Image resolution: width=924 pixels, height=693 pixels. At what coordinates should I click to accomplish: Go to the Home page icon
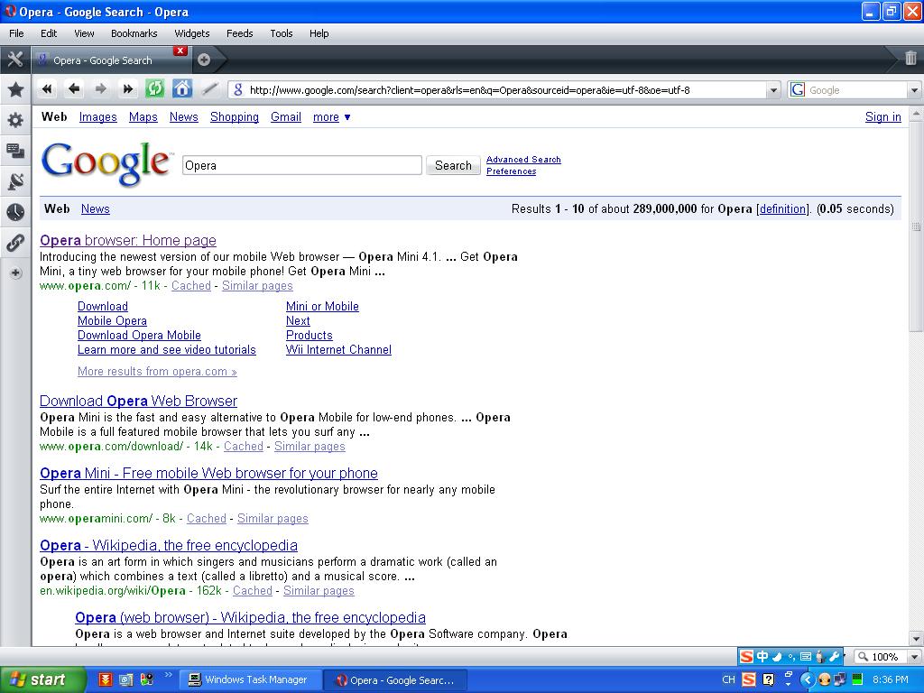click(x=182, y=89)
